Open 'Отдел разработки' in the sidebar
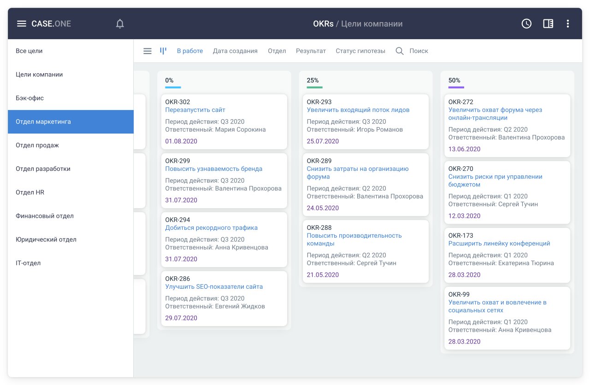Screen dimensions: 590x385 pyautogui.click(x=71, y=169)
